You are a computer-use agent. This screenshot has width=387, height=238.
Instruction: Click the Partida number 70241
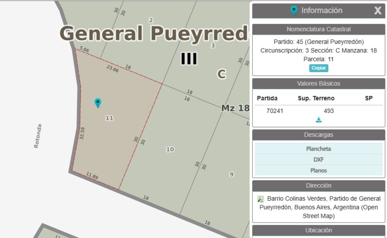pos(274,111)
